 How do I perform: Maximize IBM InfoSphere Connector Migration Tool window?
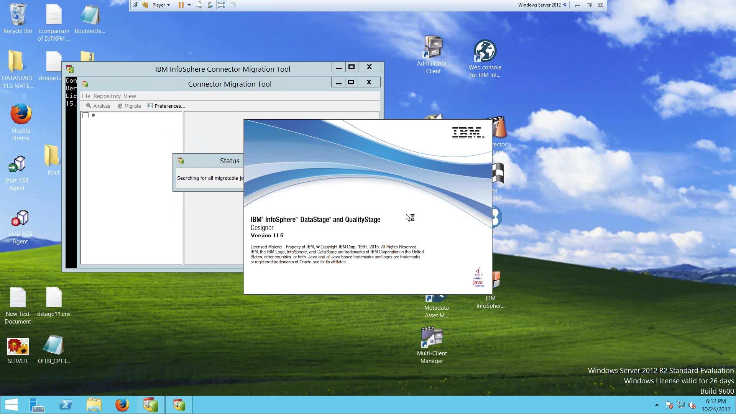tap(352, 67)
